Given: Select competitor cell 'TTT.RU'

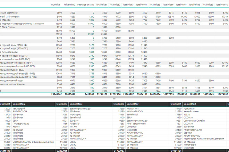Looking at the screenshot, I should (x=73, y=127).
